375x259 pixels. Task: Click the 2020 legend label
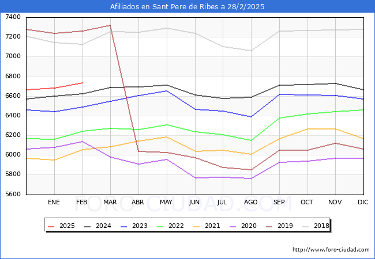[x=249, y=226]
